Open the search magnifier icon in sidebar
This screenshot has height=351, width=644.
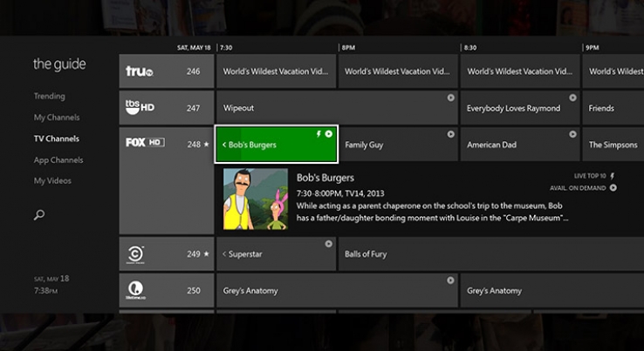coord(39,214)
